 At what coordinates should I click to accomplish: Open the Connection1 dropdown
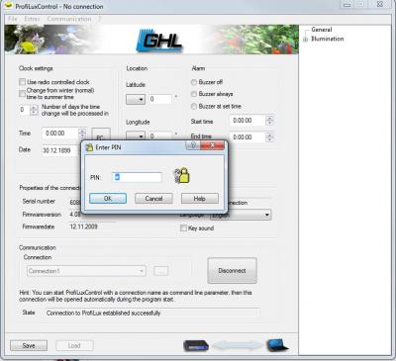[x=86, y=271]
